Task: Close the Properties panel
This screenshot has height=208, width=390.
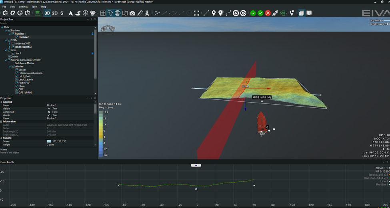Action: pyautogui.click(x=95, y=98)
